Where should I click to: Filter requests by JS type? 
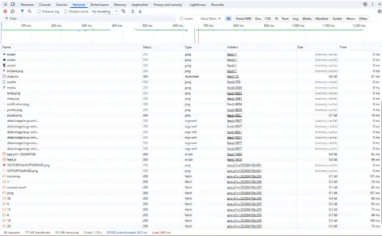(276, 19)
